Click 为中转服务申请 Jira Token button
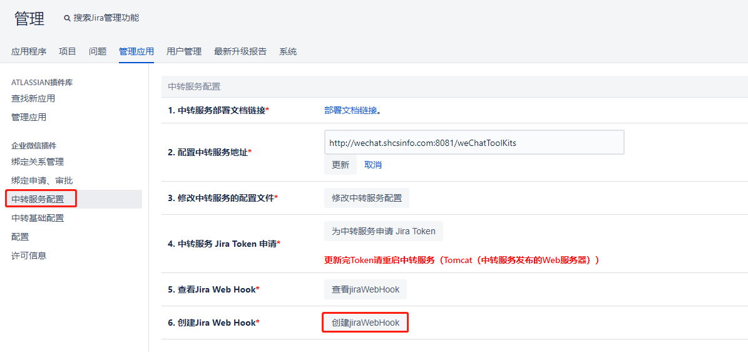This screenshot has height=352, width=748. [x=383, y=231]
